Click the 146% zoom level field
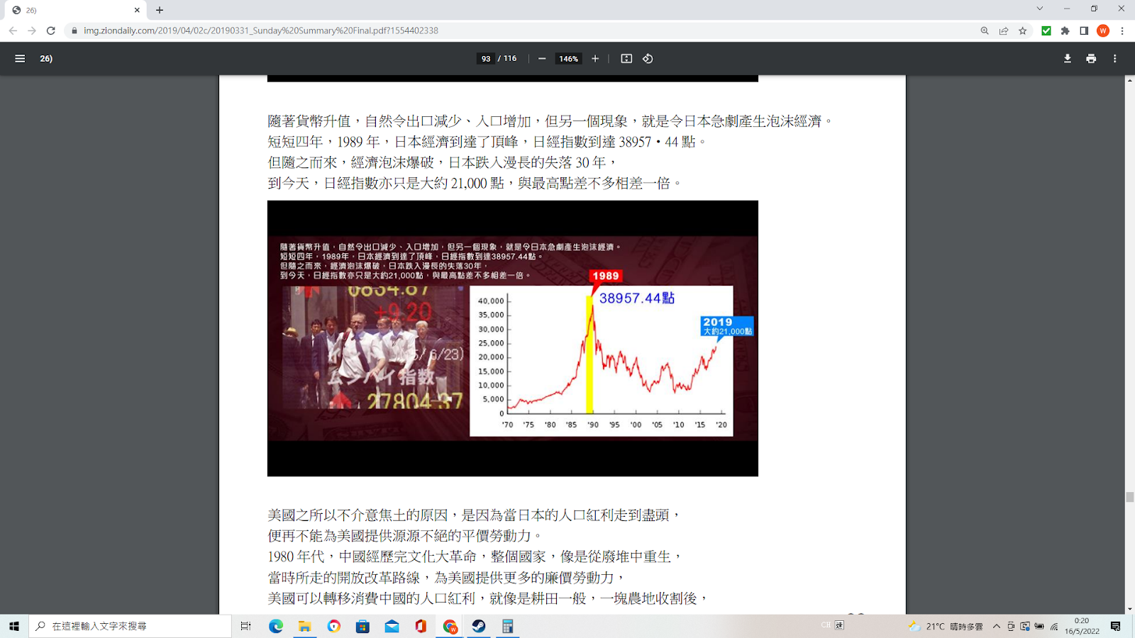This screenshot has height=638, width=1135. pos(568,59)
